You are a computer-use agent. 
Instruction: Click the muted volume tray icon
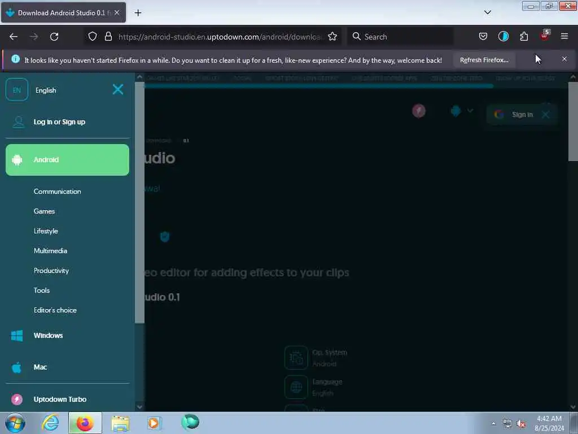pos(521,424)
